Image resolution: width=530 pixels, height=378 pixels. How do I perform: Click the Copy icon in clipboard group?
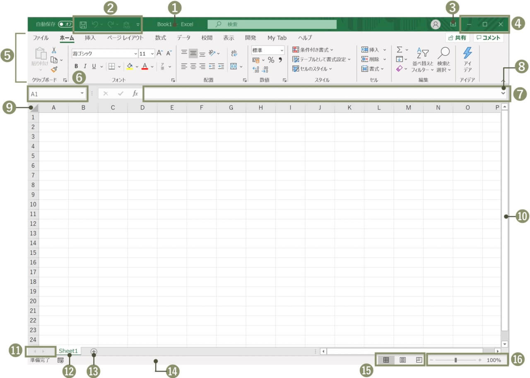click(54, 60)
